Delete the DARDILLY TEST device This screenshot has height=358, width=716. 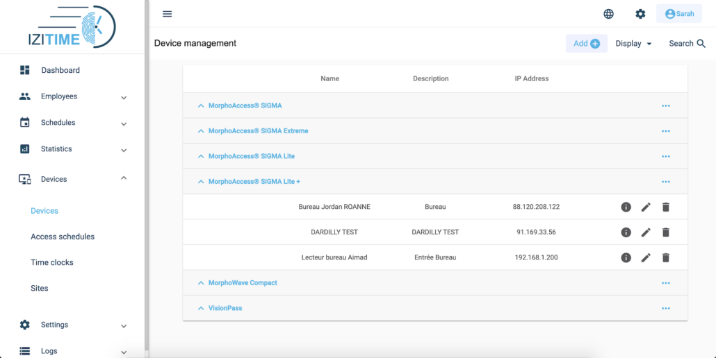pyautogui.click(x=666, y=232)
